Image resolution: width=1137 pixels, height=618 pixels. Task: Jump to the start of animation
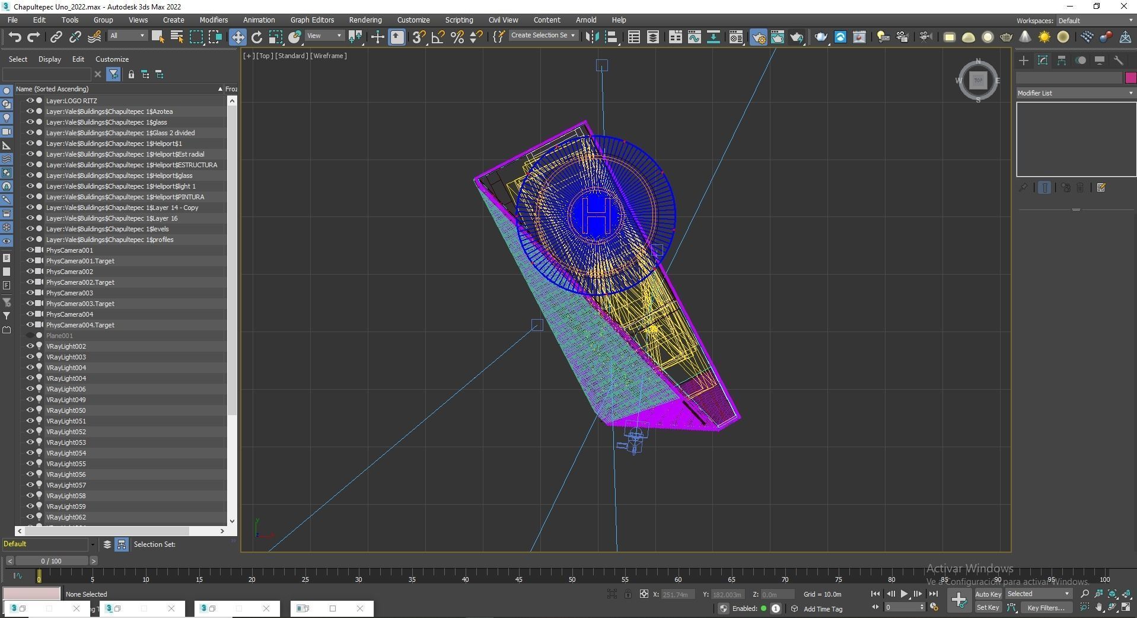point(875,594)
